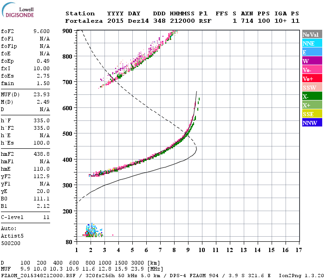Click the AXN value 714
The height and width of the screenshot is (279, 325).
(x=247, y=21)
